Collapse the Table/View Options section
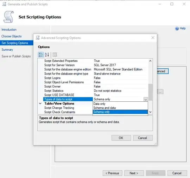The height and width of the screenshot is (178, 190). 40,103
